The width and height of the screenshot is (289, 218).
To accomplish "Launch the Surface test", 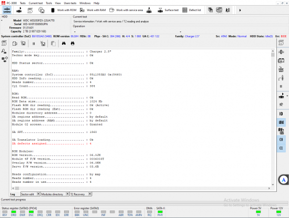I will pyautogui.click(x=168, y=10).
